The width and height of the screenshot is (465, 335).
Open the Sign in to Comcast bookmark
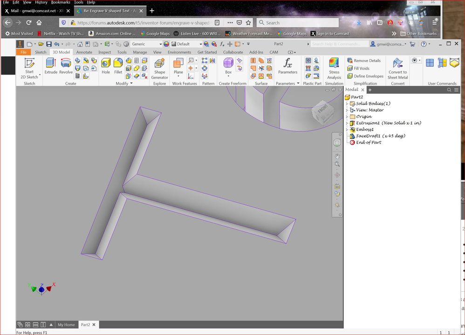(x=330, y=34)
